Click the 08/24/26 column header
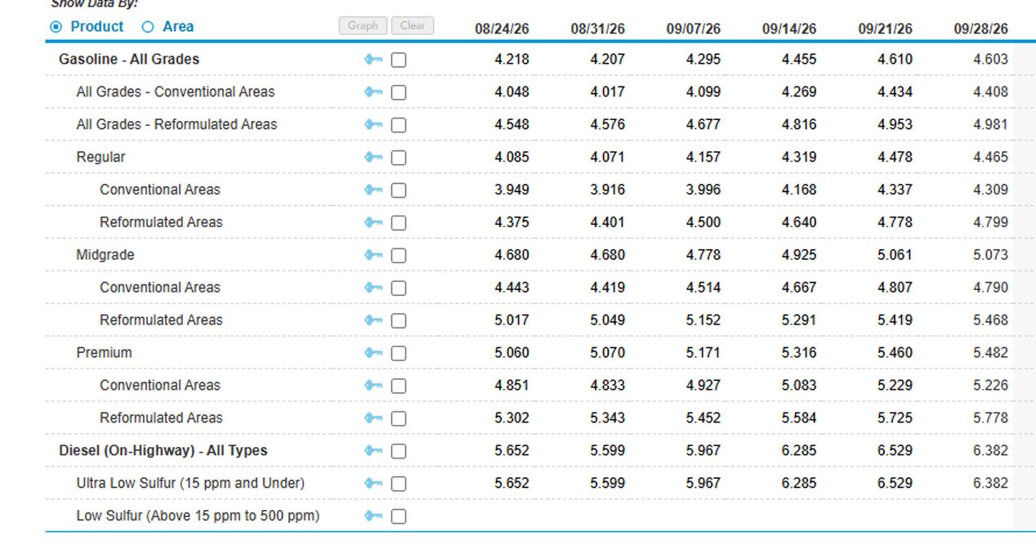 point(502,29)
